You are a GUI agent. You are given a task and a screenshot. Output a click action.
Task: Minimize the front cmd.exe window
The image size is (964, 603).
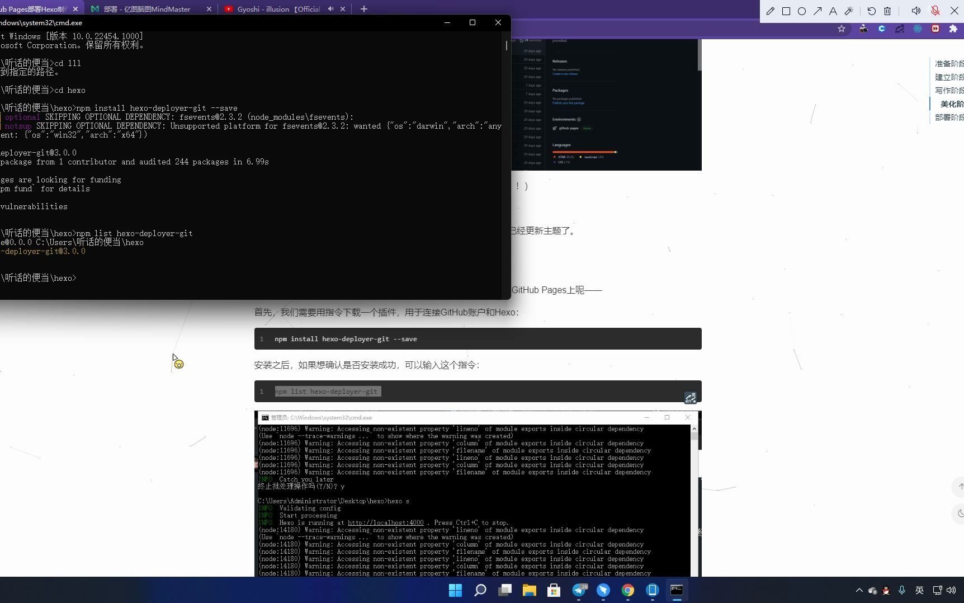(447, 22)
